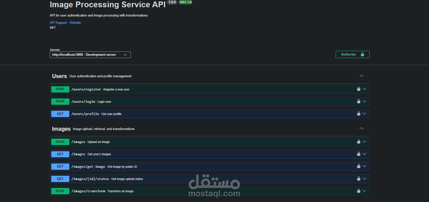Click the 'Upload an image' description
Viewport: 429px width, 202px height.
tap(99, 142)
